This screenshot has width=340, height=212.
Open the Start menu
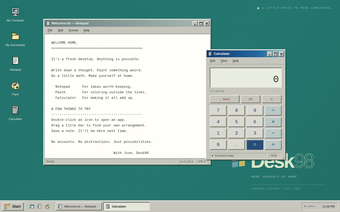click(13, 206)
